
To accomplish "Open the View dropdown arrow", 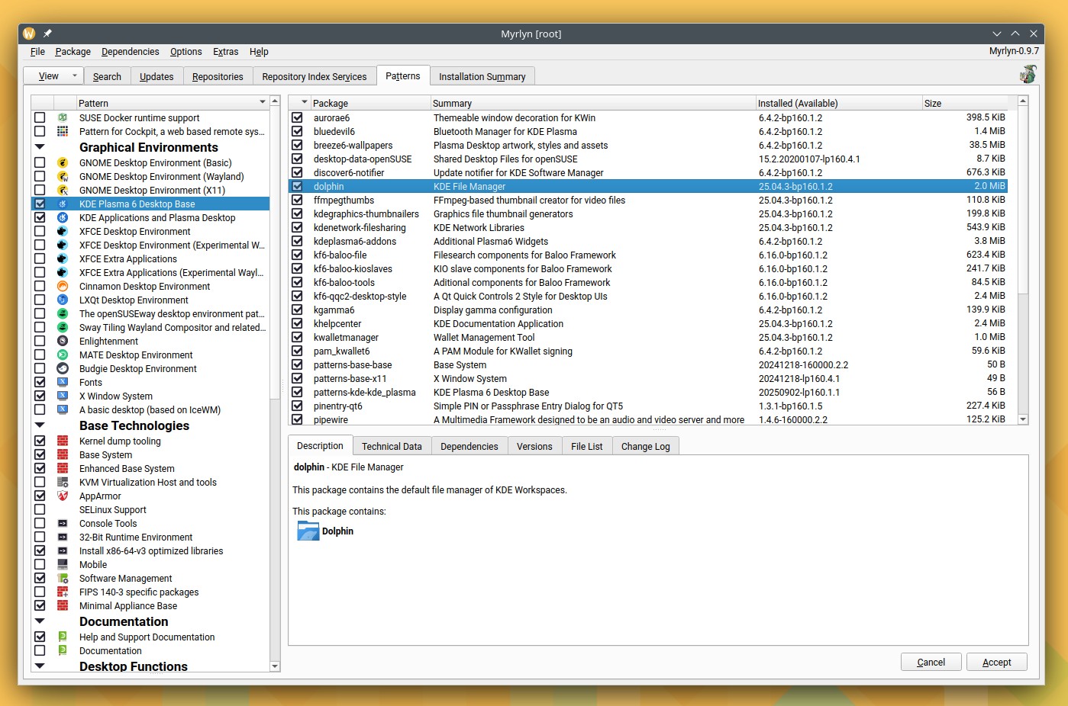I will coord(74,76).
